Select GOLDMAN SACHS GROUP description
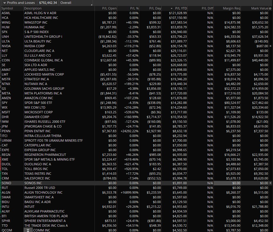The image size is (273, 232). [x=44, y=89]
